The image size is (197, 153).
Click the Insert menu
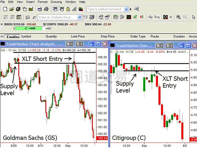pos(30,2)
